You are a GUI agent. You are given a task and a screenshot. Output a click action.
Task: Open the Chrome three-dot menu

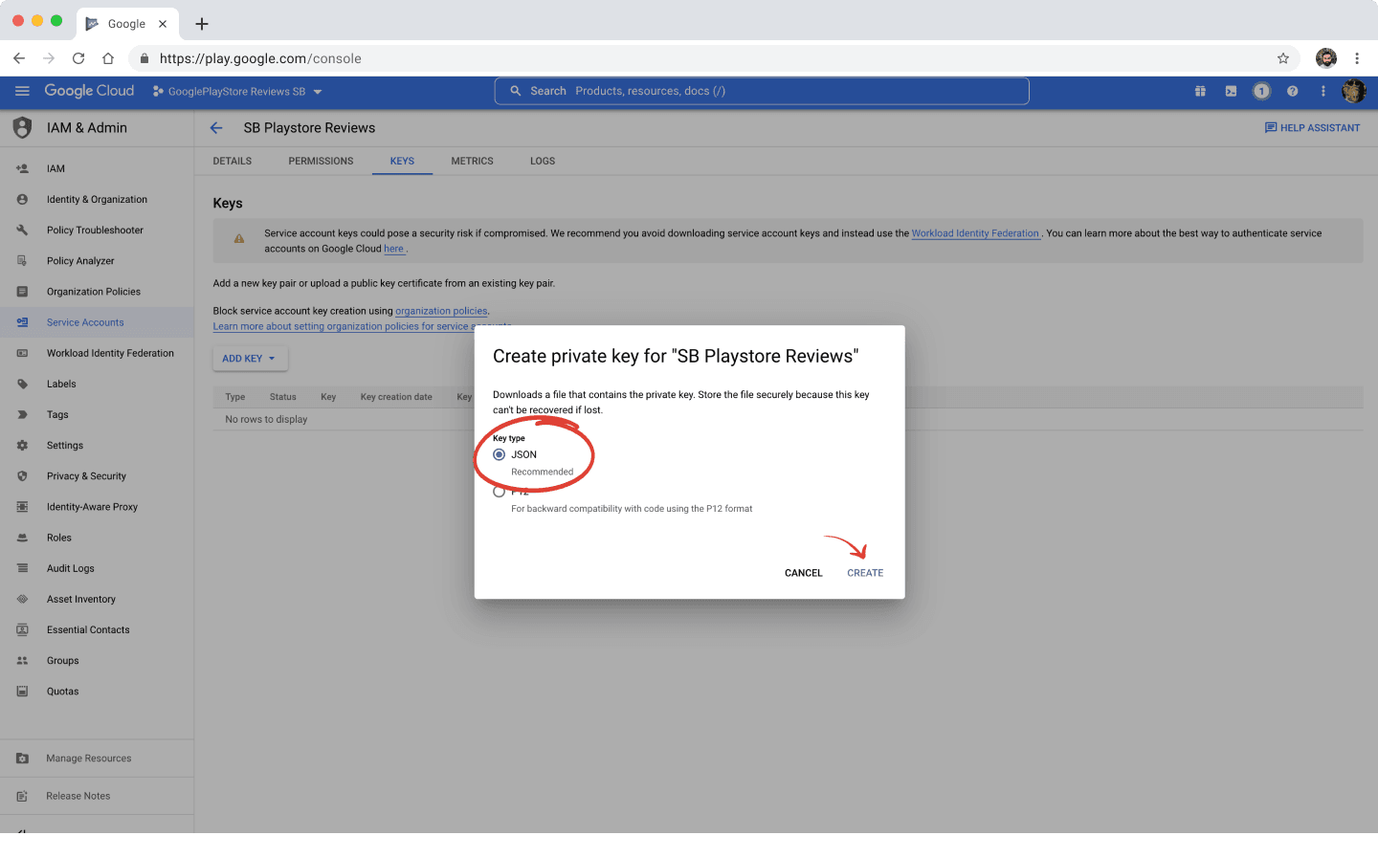click(1357, 58)
